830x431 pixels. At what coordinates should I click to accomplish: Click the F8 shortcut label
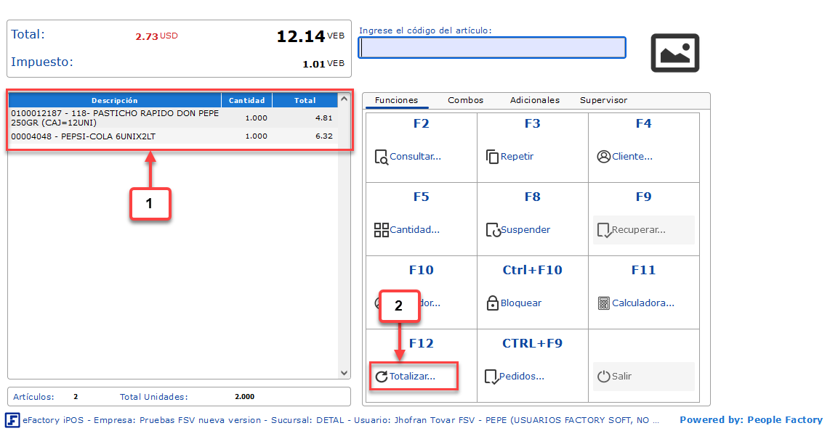point(533,197)
